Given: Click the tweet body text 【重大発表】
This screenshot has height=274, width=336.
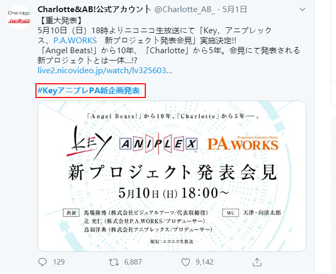Looking at the screenshot, I should (61, 21).
